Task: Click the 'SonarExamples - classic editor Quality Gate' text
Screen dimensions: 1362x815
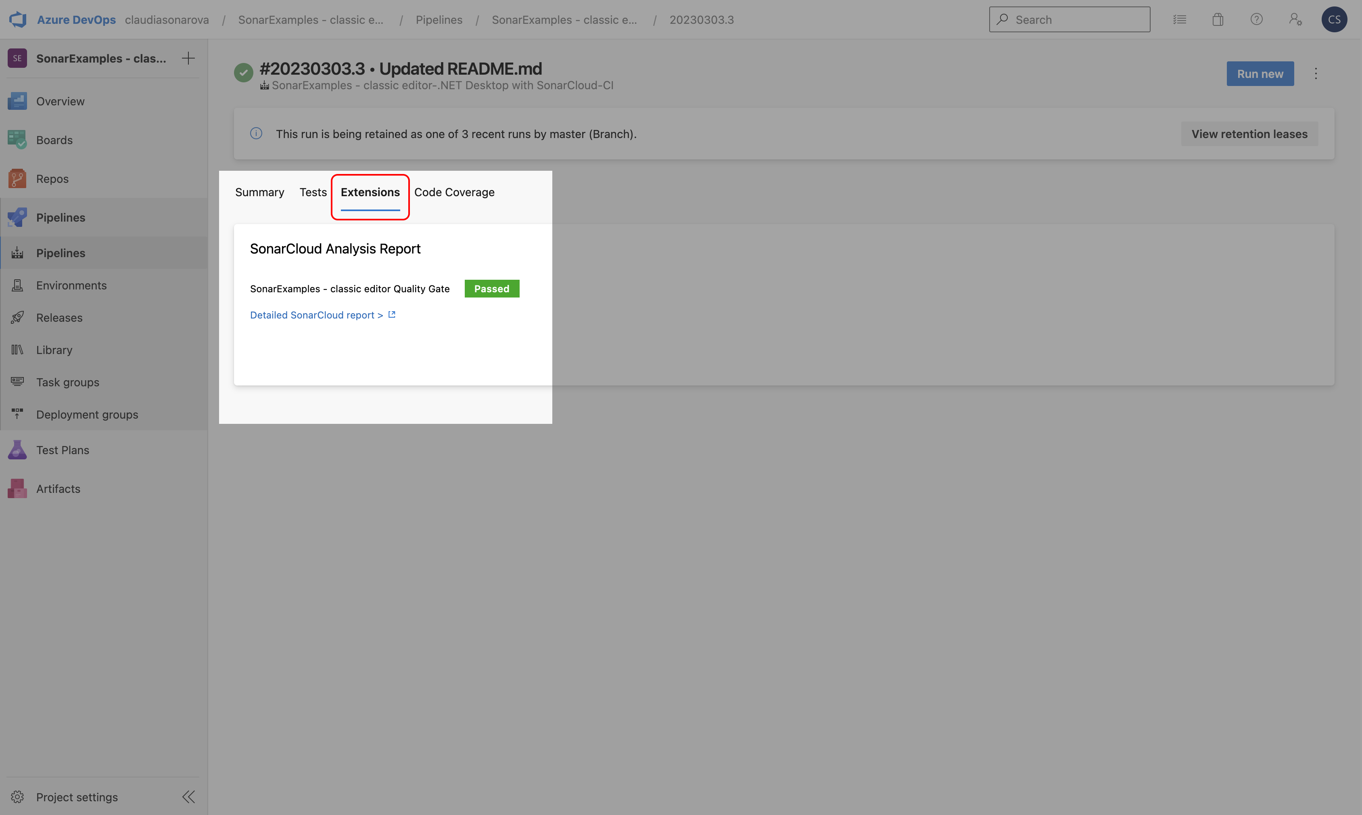Action: coord(349,289)
